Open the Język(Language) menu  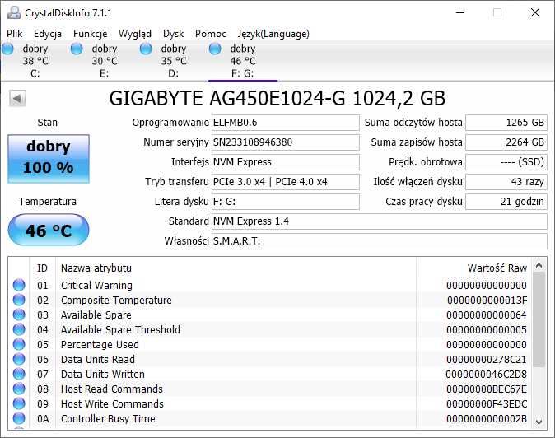click(x=273, y=34)
